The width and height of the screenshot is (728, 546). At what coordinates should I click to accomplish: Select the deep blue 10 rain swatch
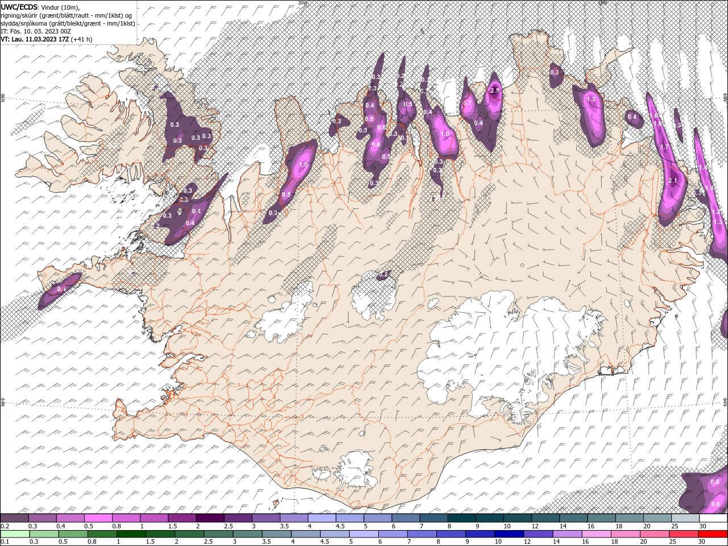[x=509, y=534]
